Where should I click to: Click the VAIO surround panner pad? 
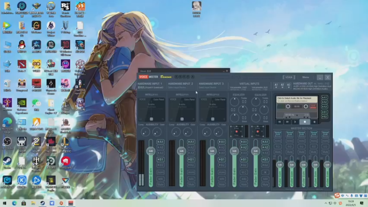pos(236,132)
